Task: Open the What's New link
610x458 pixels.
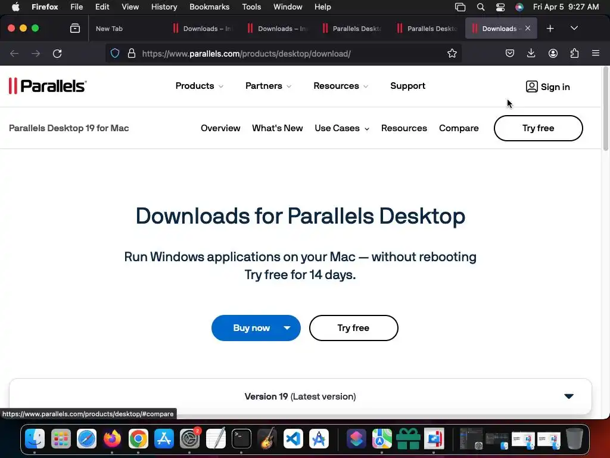Action: click(278, 128)
